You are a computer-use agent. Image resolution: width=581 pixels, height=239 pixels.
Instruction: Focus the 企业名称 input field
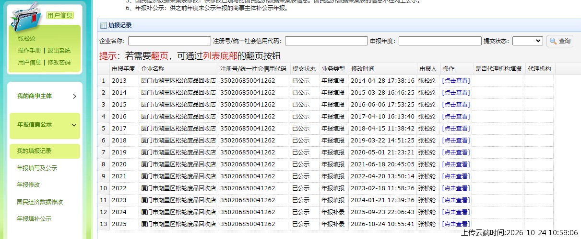pyautogui.click(x=169, y=41)
